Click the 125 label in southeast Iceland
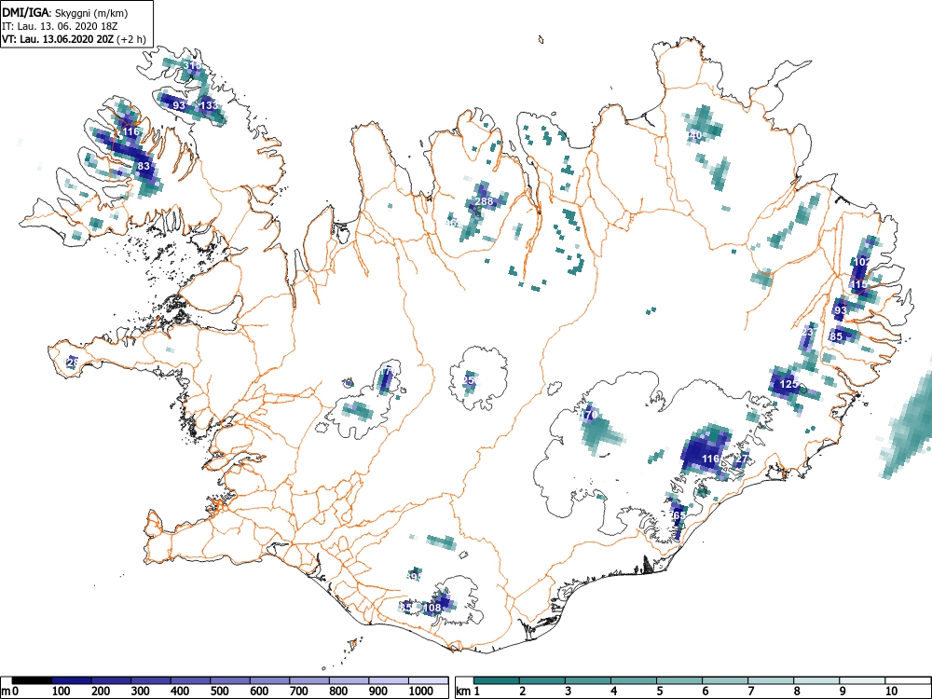Screen dimensions: 932x699 pos(788,384)
